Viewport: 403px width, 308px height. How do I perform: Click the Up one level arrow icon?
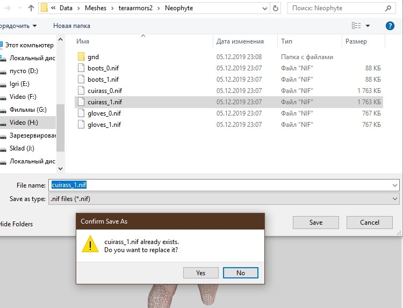[x=31, y=9]
